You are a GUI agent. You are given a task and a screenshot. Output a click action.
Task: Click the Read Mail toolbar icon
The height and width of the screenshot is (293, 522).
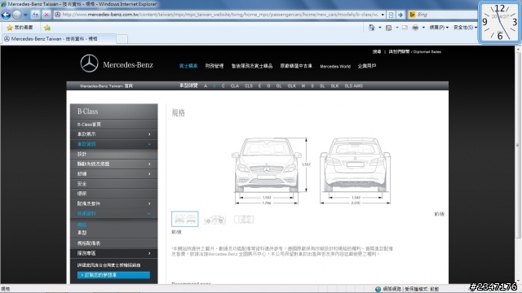tap(405, 28)
